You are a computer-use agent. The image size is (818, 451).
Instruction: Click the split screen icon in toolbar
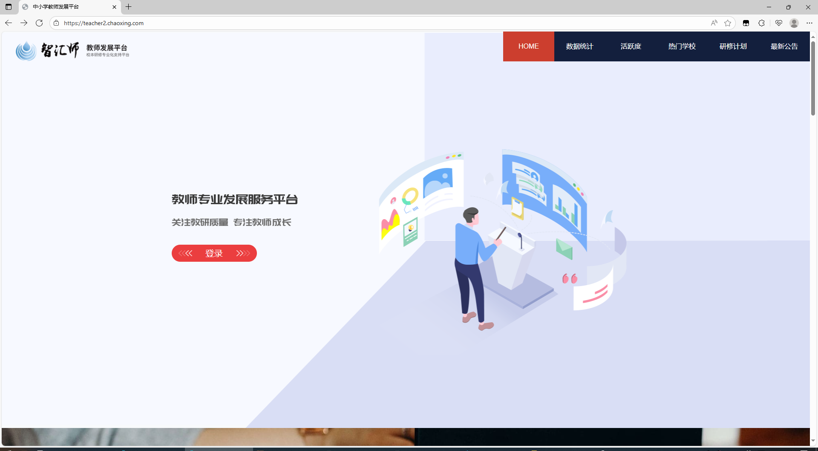coord(746,23)
